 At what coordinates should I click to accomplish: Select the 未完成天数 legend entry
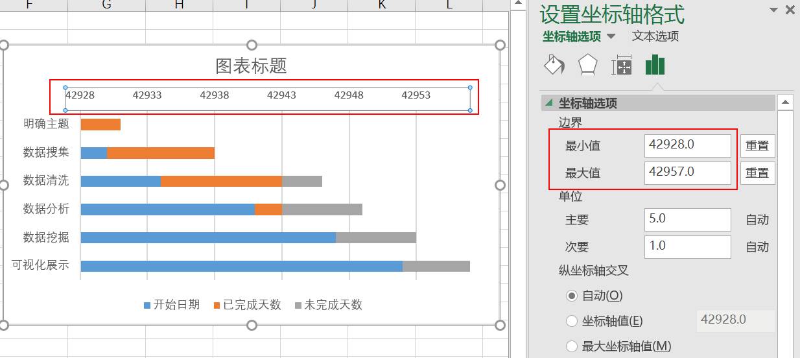(329, 305)
